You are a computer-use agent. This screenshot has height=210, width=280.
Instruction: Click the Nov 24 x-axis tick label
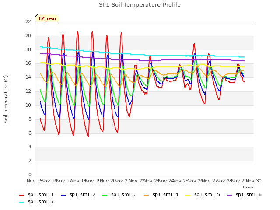tap(166, 181)
